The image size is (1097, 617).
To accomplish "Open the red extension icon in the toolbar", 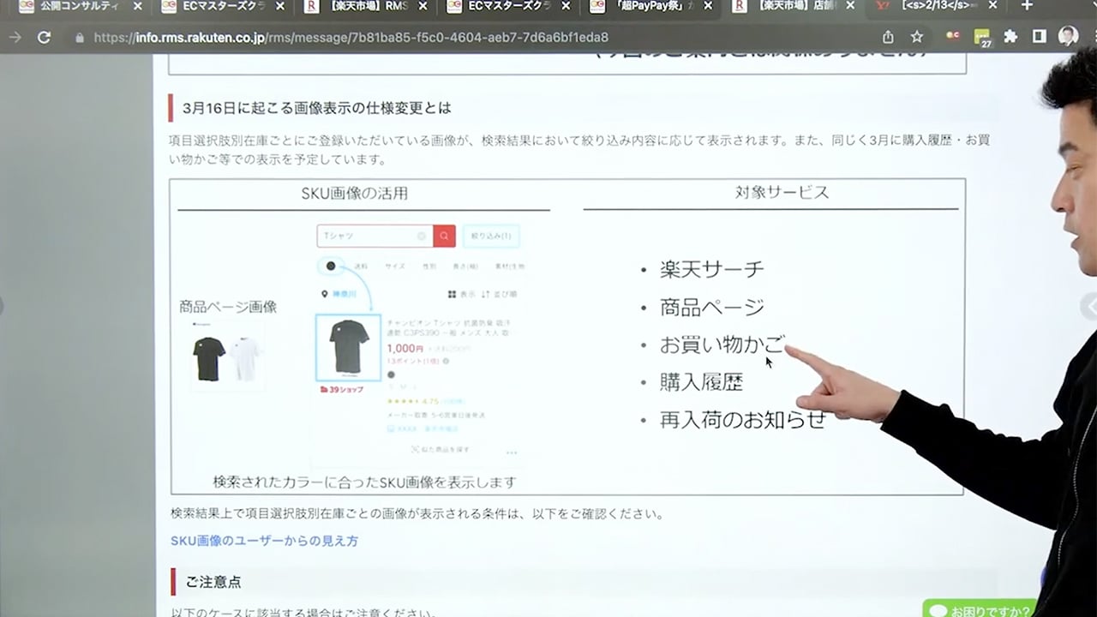I will click(x=953, y=36).
